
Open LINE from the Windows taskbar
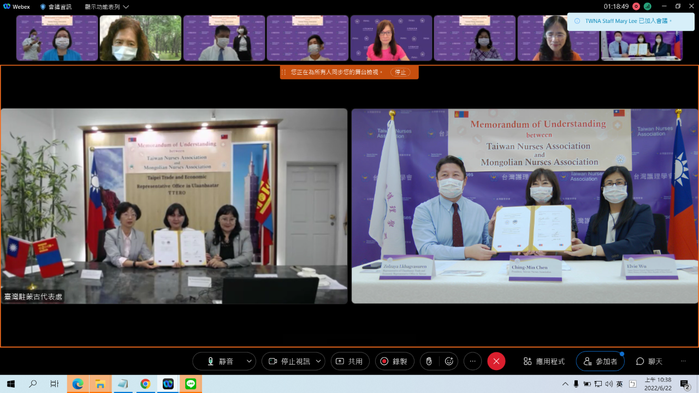(191, 384)
